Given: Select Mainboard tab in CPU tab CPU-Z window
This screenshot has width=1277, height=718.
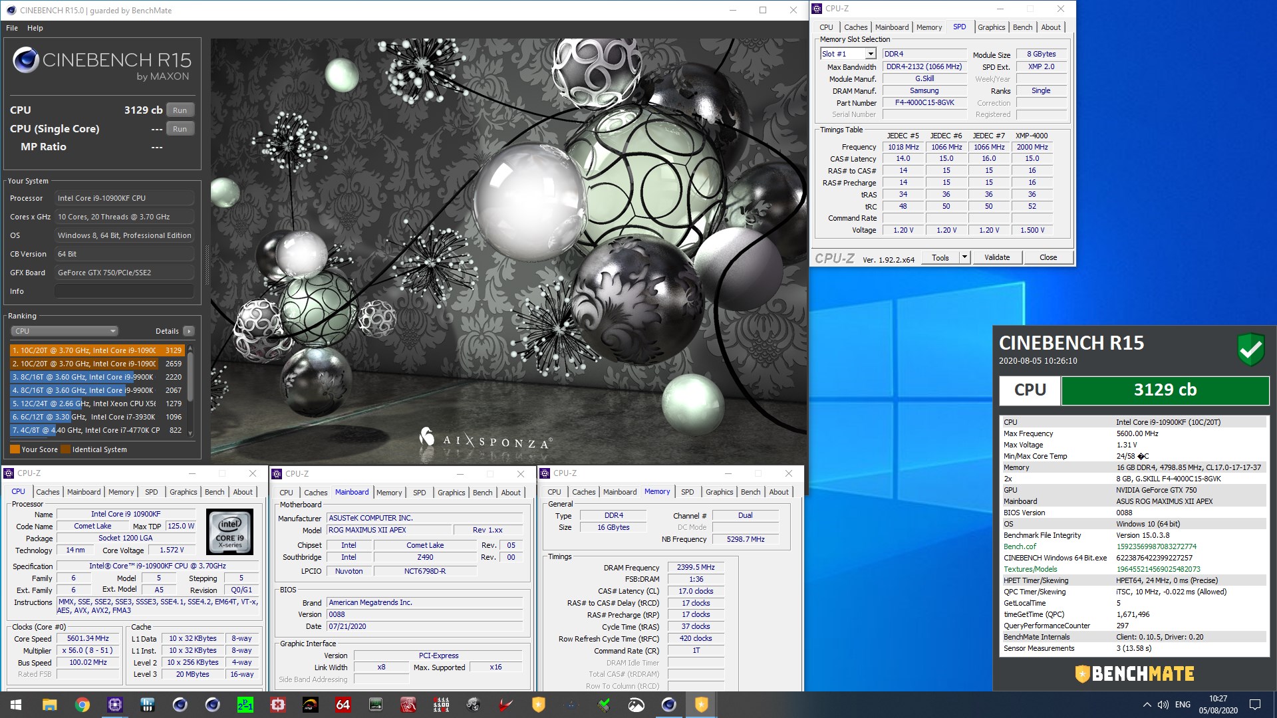Looking at the screenshot, I should coord(84,492).
